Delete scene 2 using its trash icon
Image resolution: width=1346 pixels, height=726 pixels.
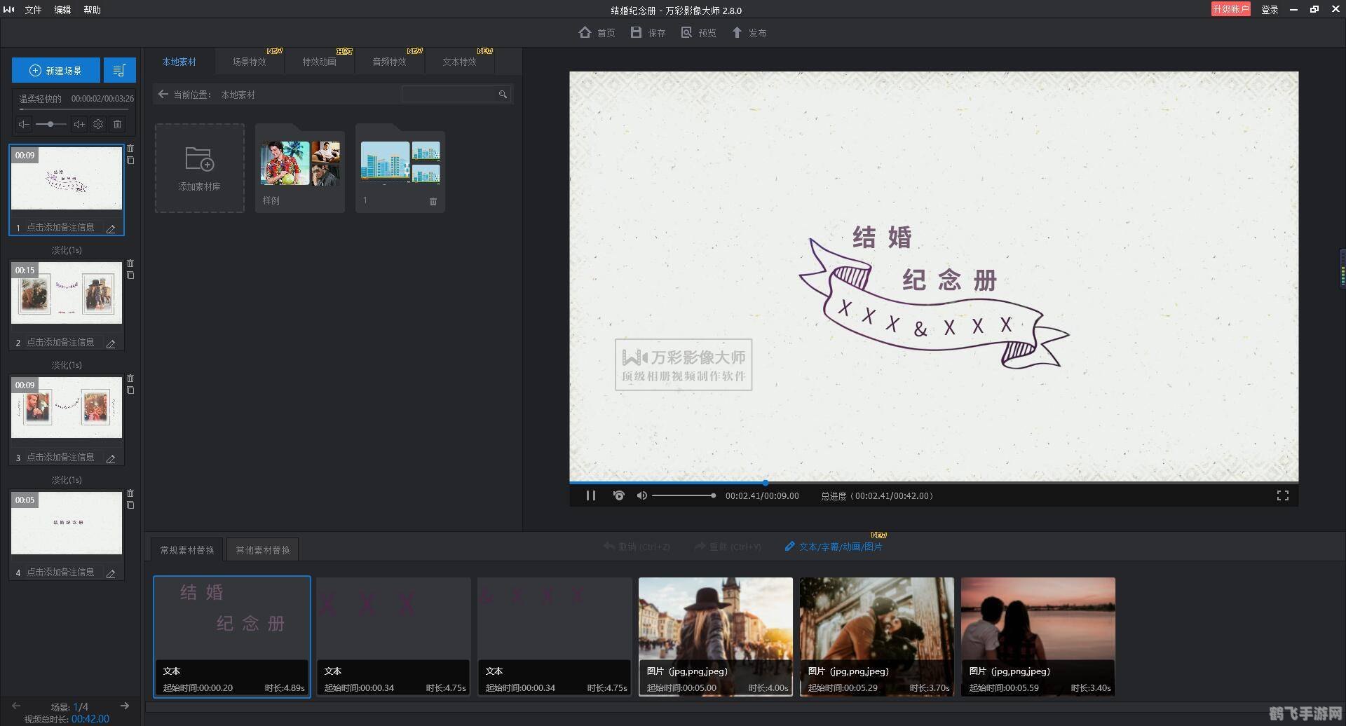click(x=130, y=263)
